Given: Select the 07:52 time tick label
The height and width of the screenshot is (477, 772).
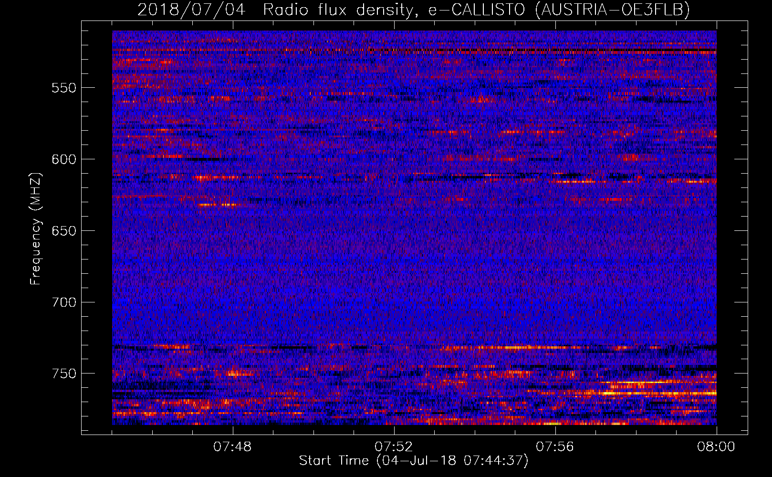Looking at the screenshot, I should click(394, 447).
